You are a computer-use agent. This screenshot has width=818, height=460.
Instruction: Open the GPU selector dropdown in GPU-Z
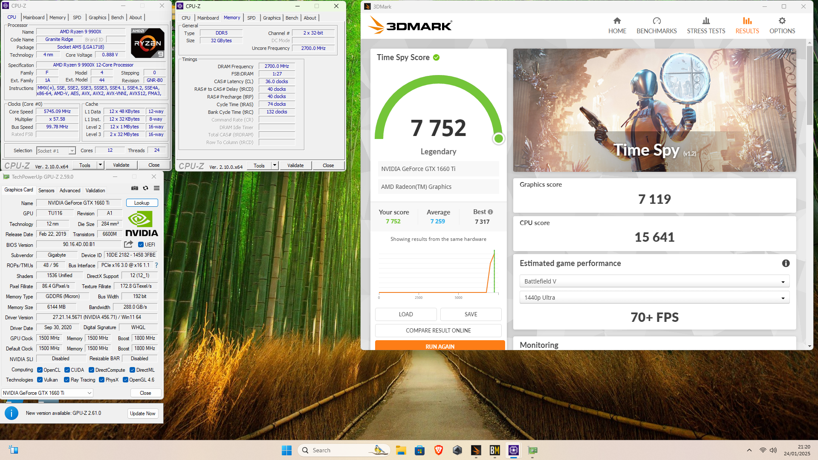point(47,393)
